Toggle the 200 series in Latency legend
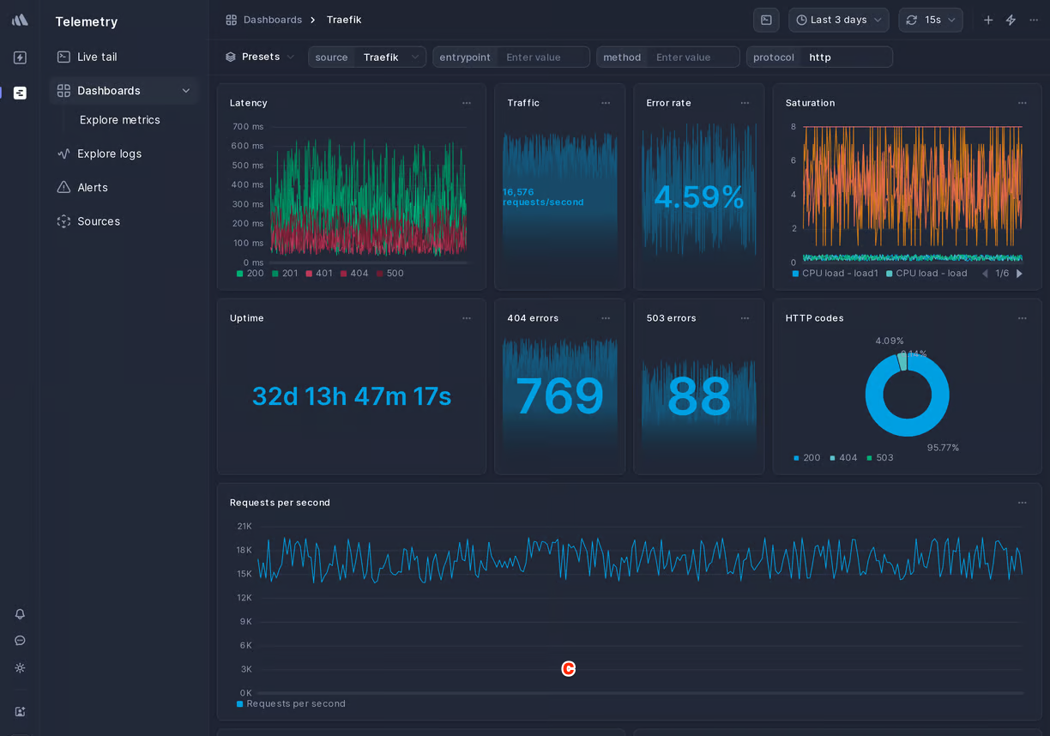Screen dimensions: 1050x736 [x=250, y=274]
